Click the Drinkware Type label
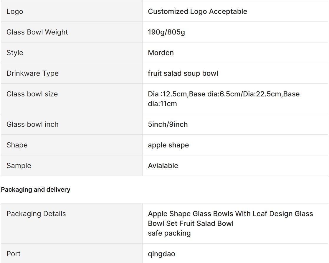 [x=32, y=73]
